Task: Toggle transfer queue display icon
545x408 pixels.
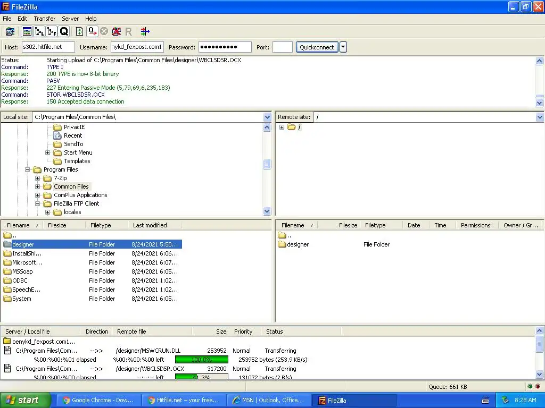Action: [x=64, y=31]
